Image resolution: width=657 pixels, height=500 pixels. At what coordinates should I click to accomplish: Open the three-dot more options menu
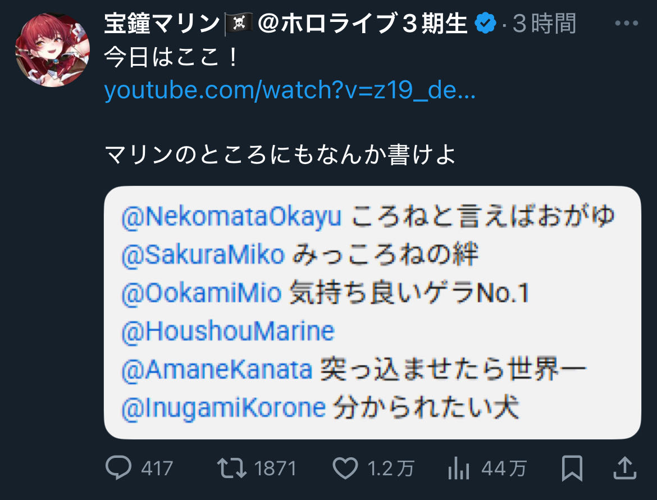[627, 24]
